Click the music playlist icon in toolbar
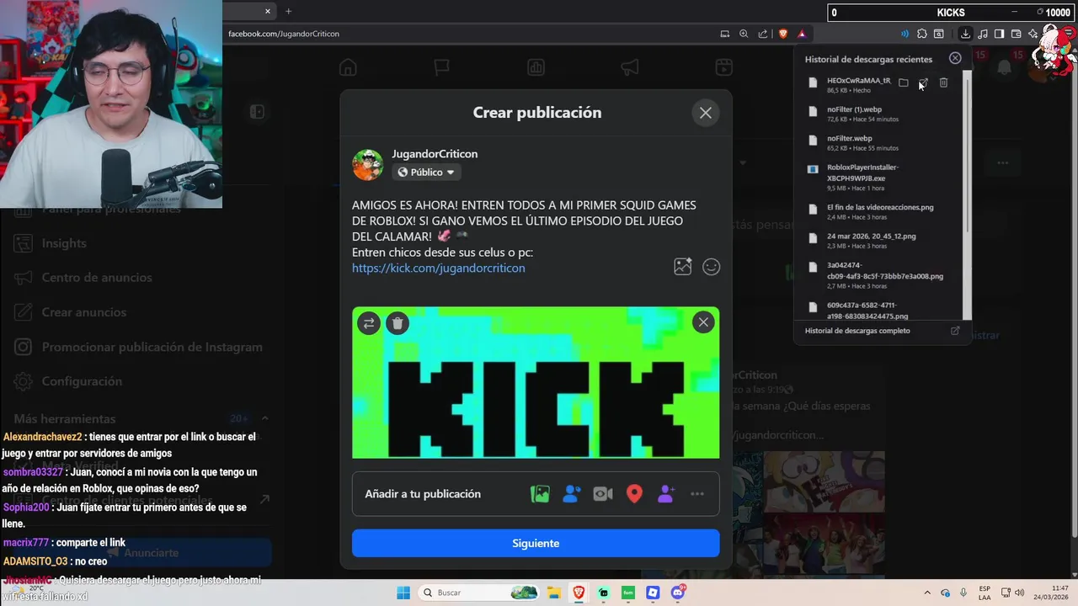1078x606 pixels. click(982, 34)
